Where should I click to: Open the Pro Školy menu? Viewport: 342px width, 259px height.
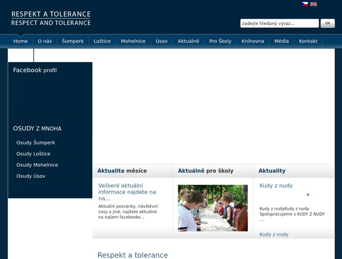click(x=220, y=41)
